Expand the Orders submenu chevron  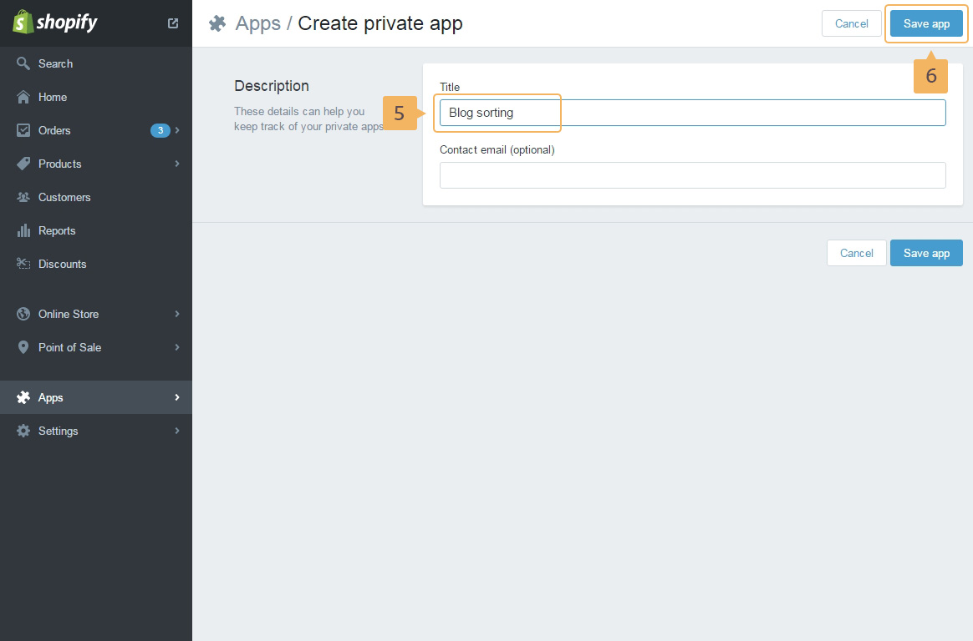pyautogui.click(x=177, y=130)
